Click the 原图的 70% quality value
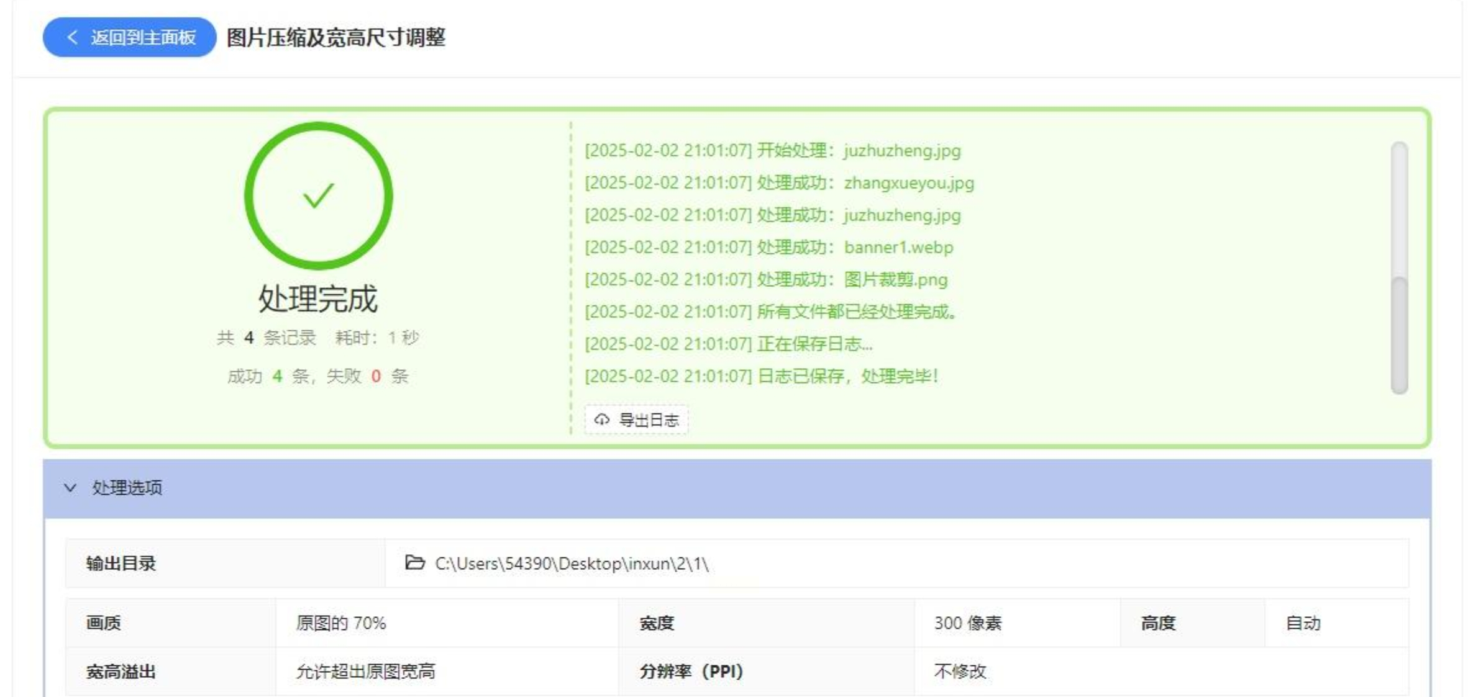The height and width of the screenshot is (697, 1468). pos(340,623)
